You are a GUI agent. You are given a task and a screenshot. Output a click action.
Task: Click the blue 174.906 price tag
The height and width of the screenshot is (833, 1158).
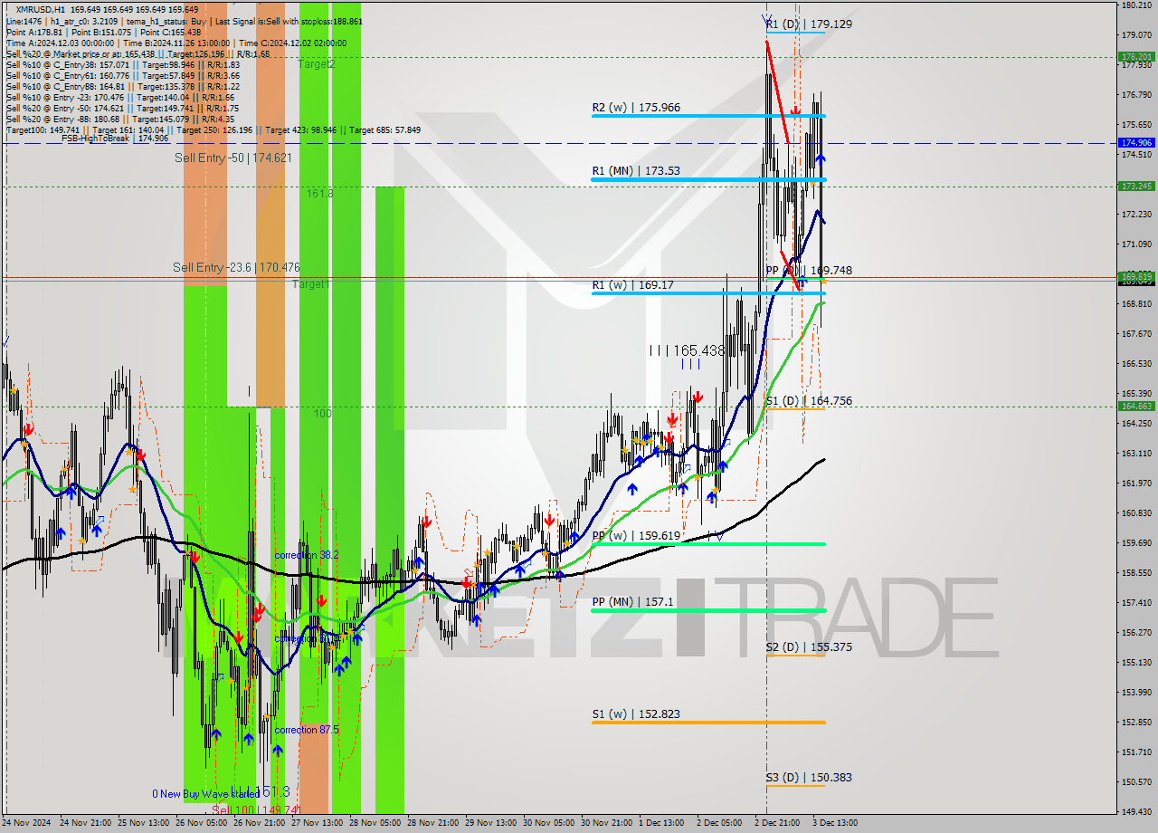[x=1136, y=143]
